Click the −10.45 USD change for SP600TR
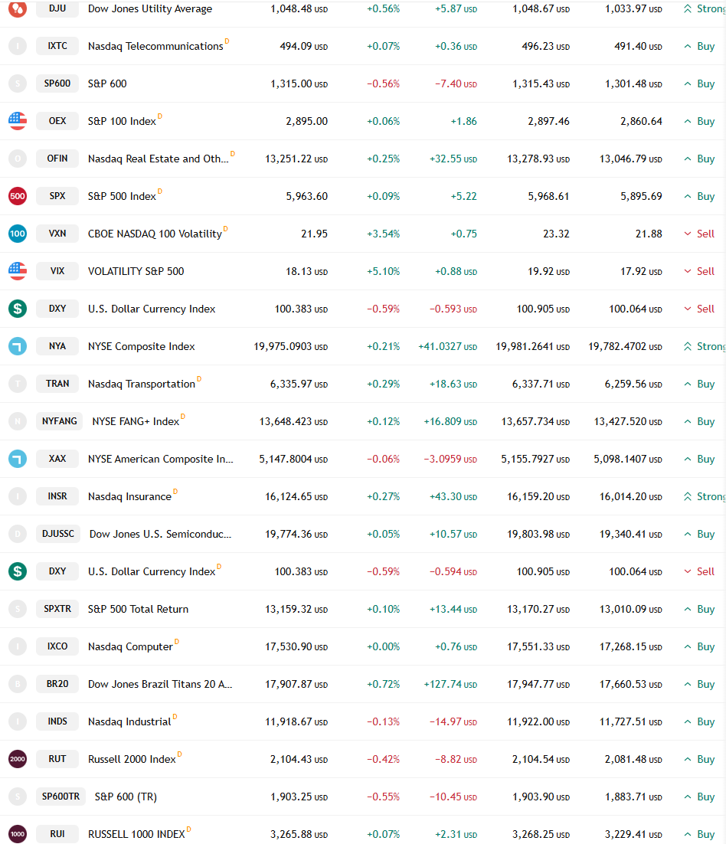This screenshot has width=726, height=844. 453,797
